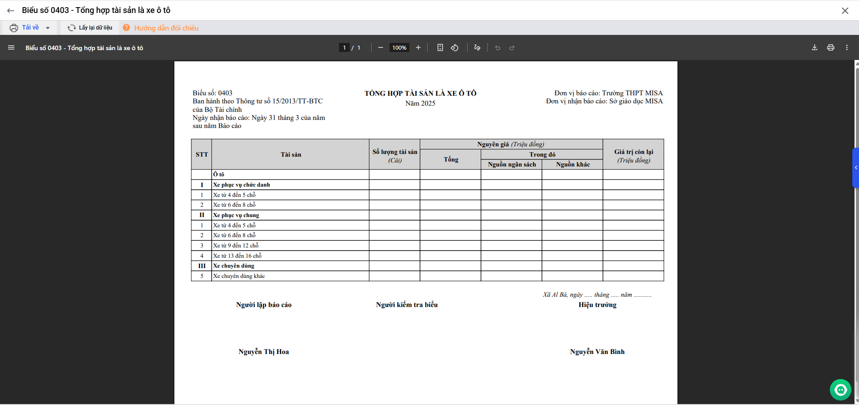Click the Người kiểm tra biểu label

pos(407,305)
